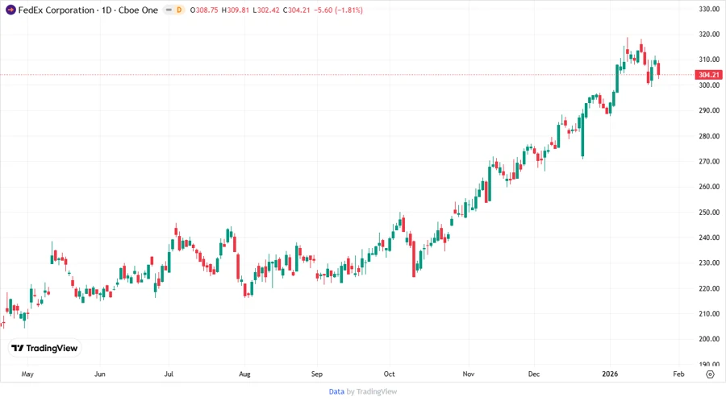Click the gray dash market-status indicator
This screenshot has height=401, width=726.
169,10
